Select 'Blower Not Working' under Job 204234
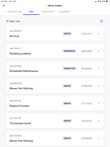110x147 pixels. [x=21, y=89]
